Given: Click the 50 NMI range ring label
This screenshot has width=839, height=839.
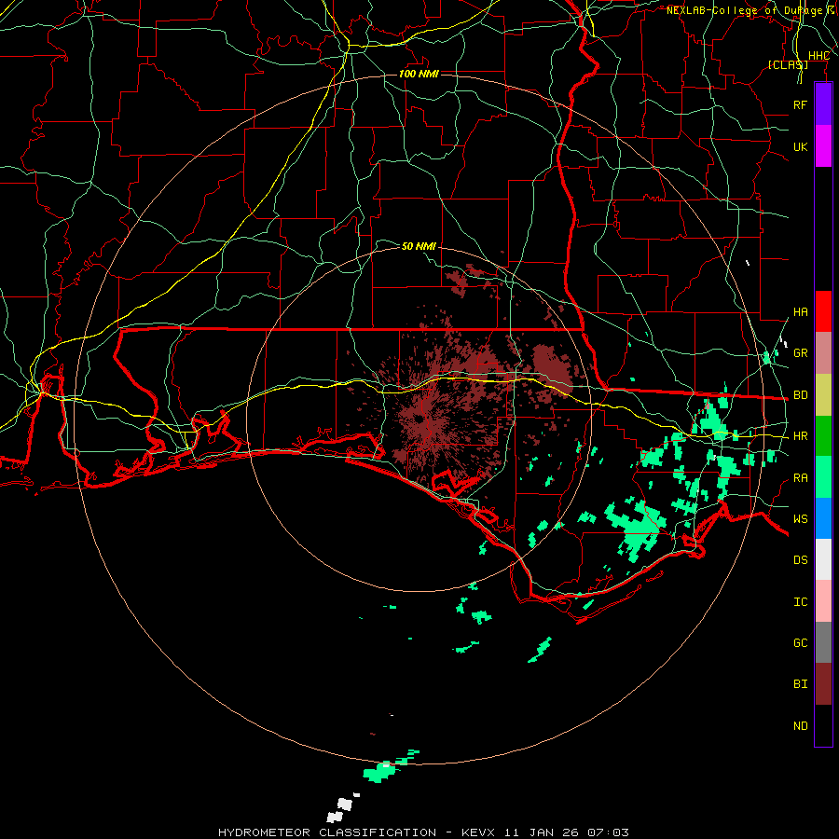Looking at the screenshot, I should point(419,246).
